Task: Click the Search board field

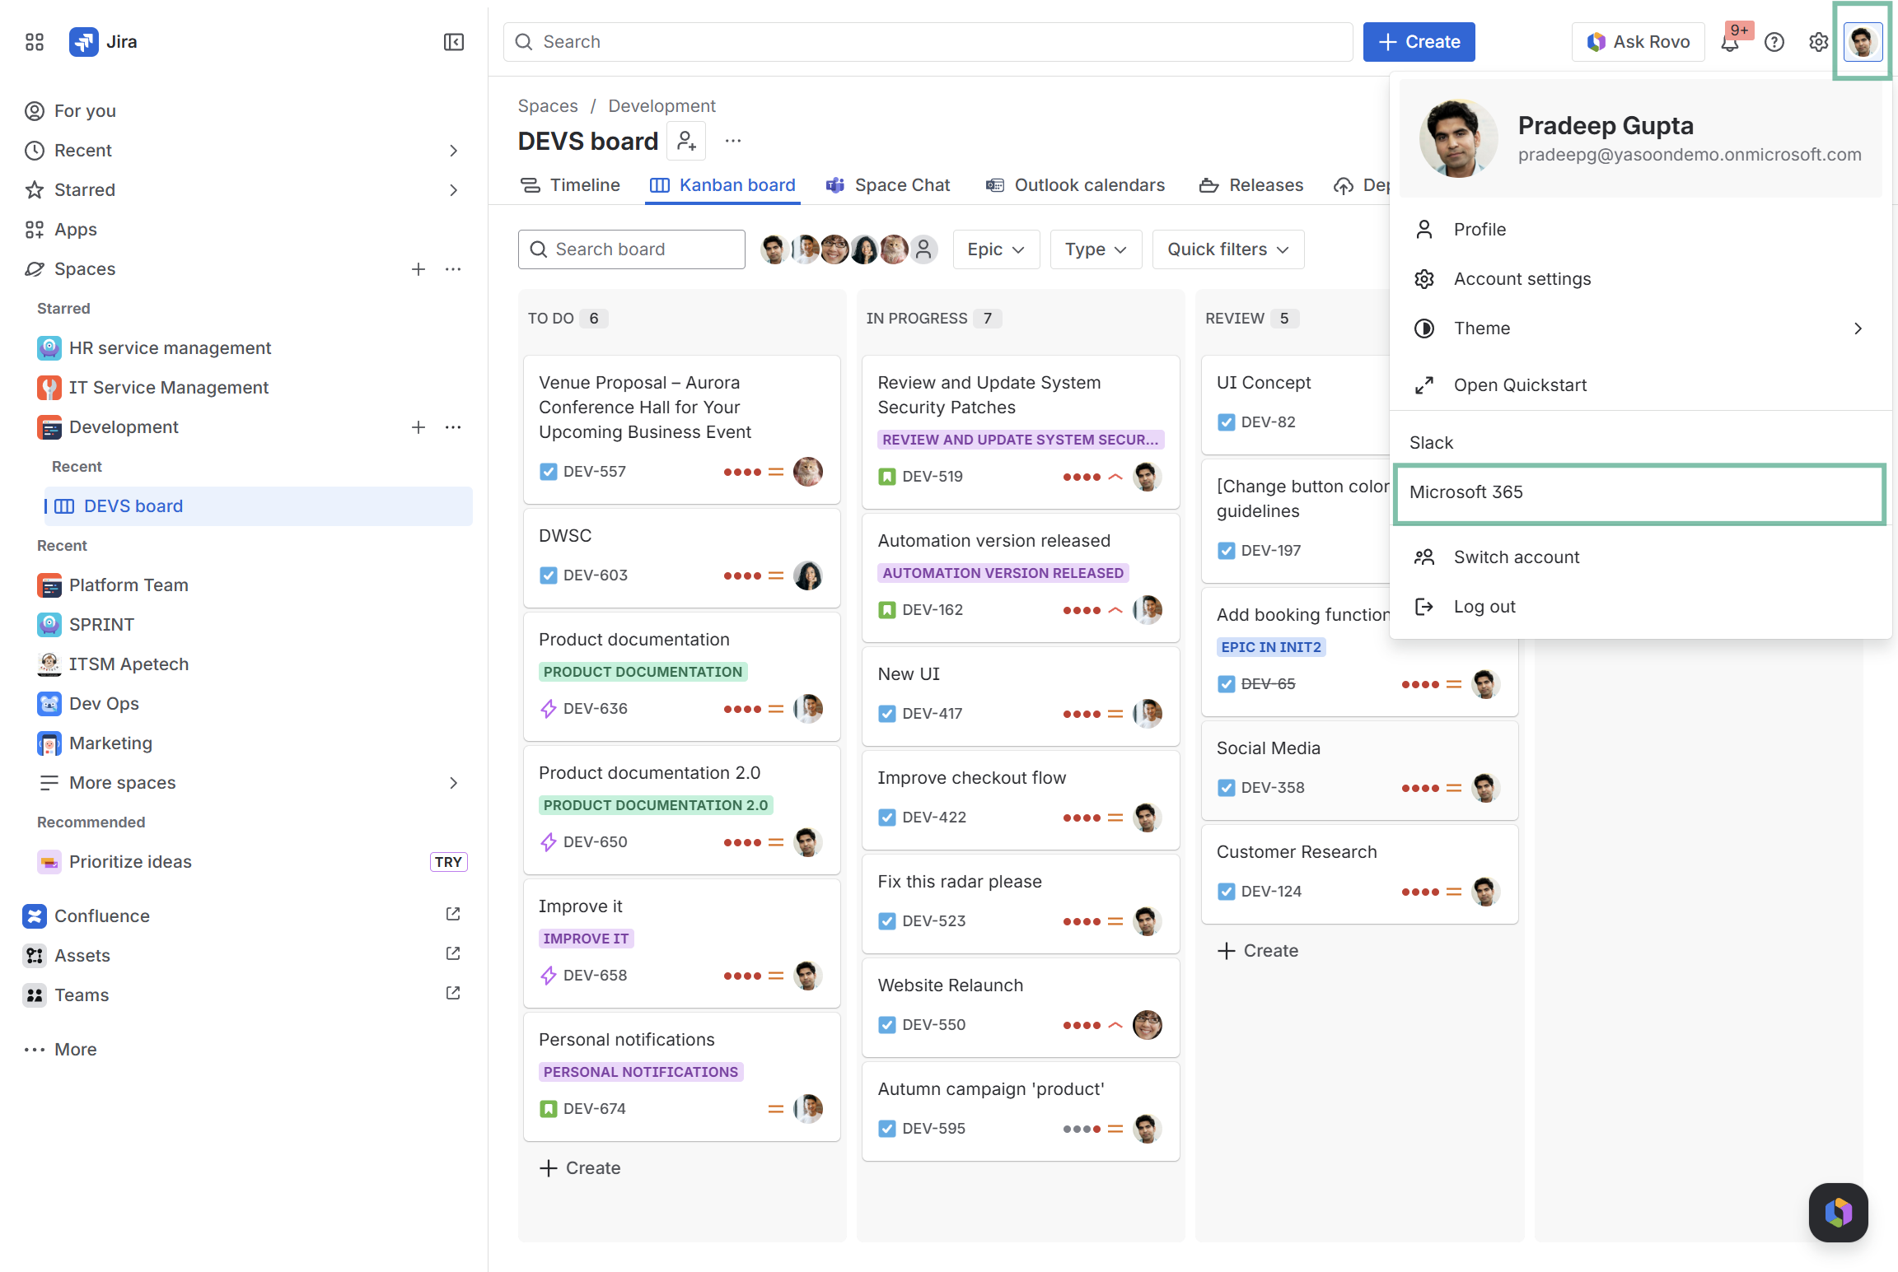Action: click(x=632, y=249)
